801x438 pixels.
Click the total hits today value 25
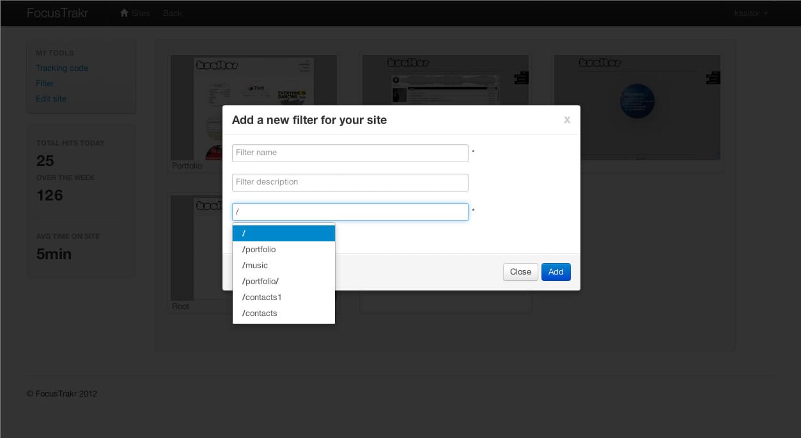coord(45,161)
